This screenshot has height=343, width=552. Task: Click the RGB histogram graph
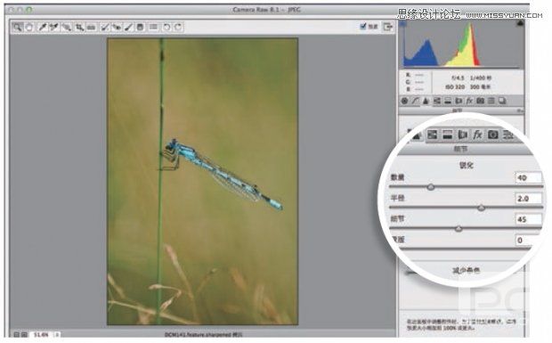click(461, 44)
